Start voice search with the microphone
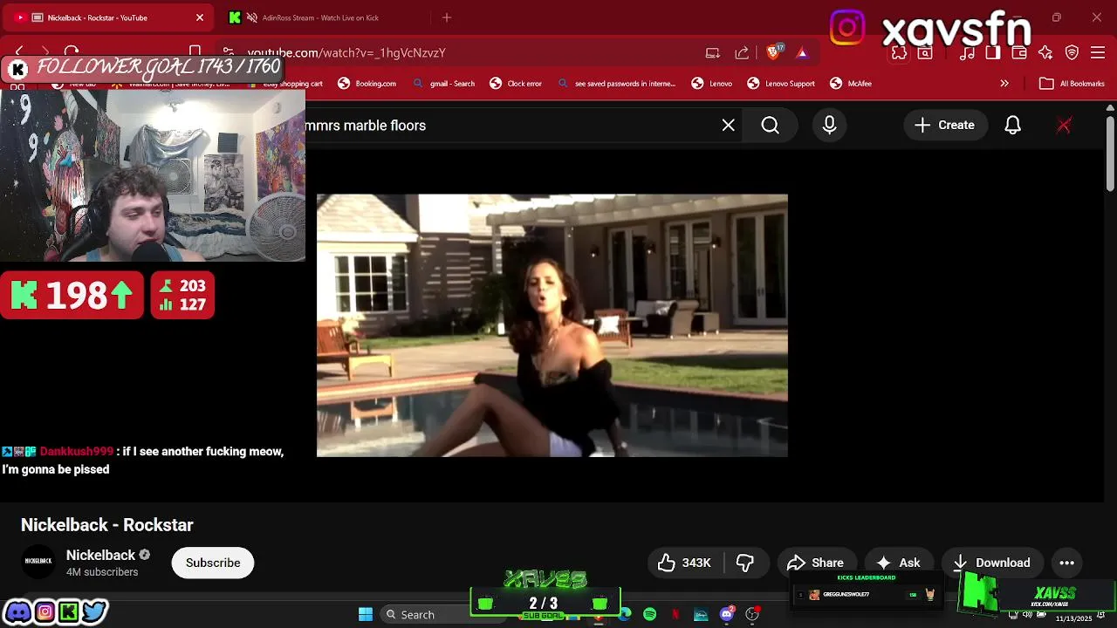 (830, 126)
